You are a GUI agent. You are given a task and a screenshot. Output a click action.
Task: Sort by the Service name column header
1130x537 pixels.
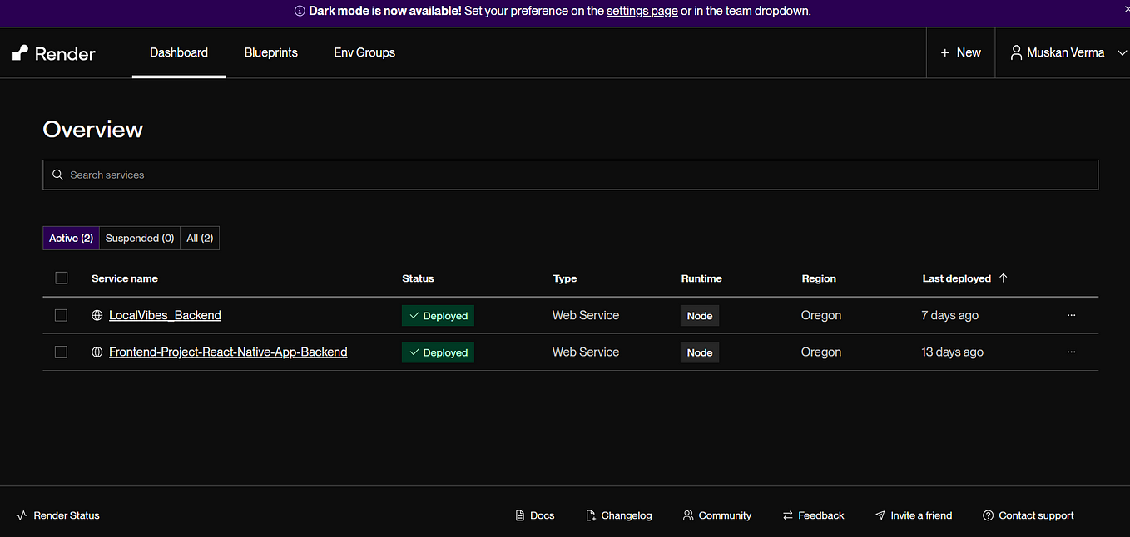[x=125, y=278]
